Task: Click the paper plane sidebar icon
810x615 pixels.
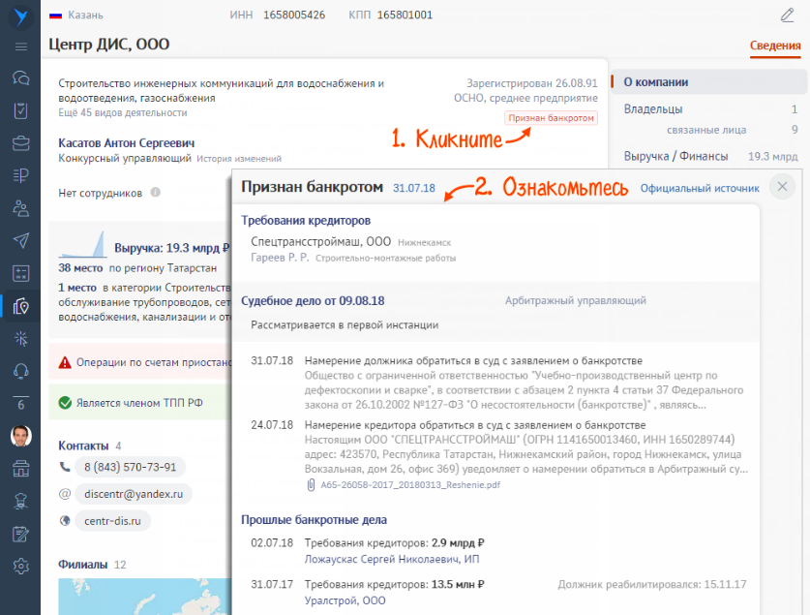Action: [x=20, y=240]
